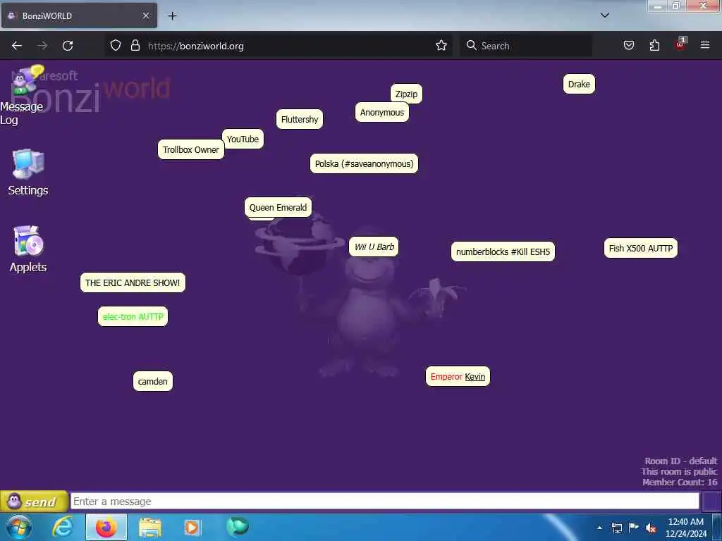Click the green elec-tron AUTTP name tag
Screen dimensions: 722x541
[x=133, y=316]
